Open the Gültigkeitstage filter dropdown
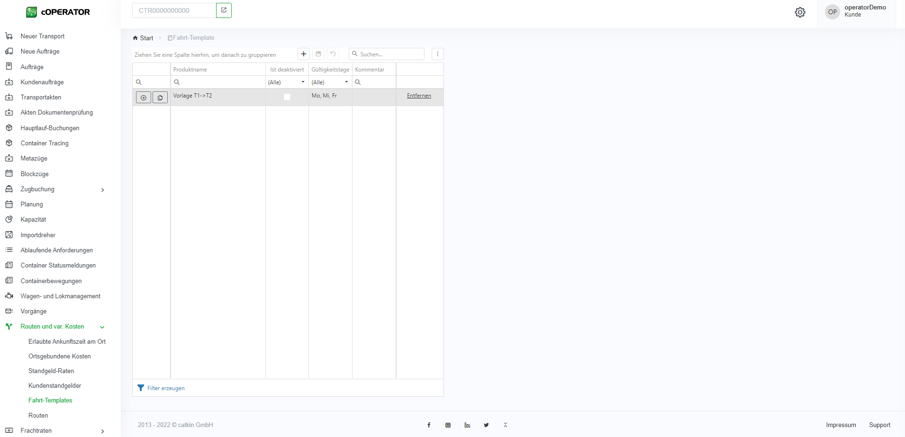 (346, 82)
